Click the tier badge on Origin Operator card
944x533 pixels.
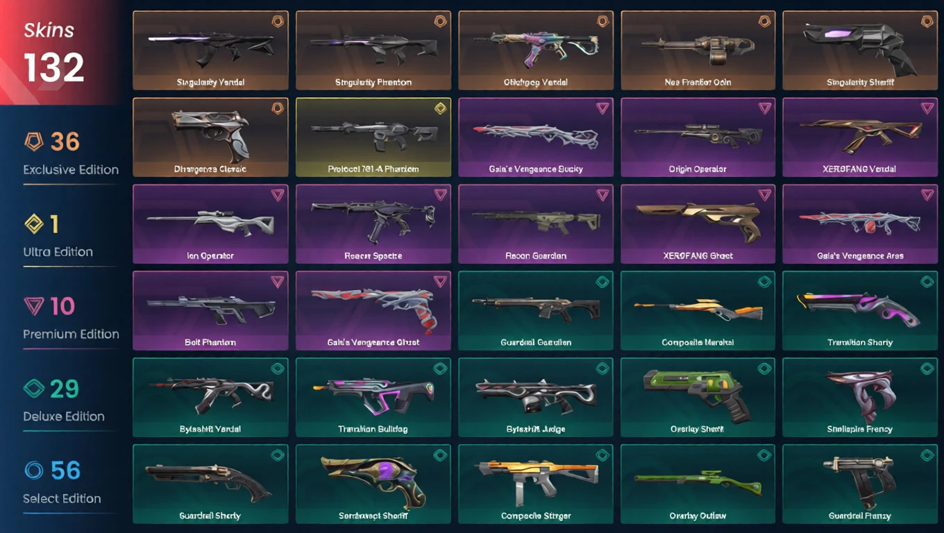764,108
